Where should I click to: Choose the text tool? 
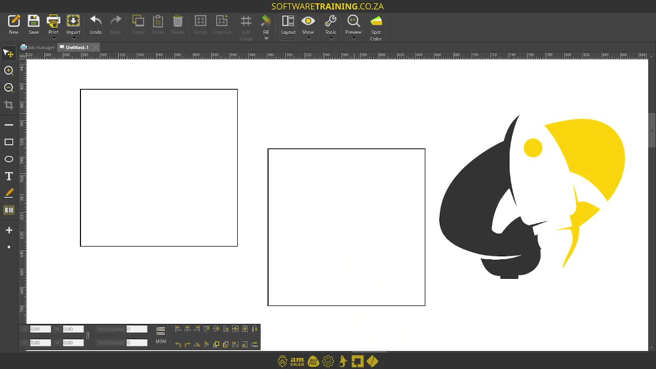[x=9, y=176]
